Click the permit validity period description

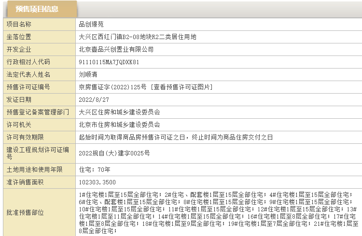click(x=176, y=137)
